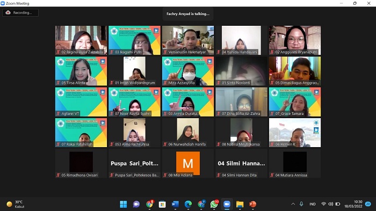
Task: Select the 08 Nabila Meutiakansa video tile
Action: click(x=242, y=133)
